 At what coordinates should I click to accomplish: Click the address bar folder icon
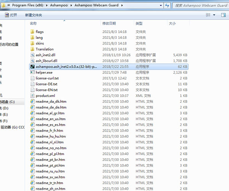3,5
